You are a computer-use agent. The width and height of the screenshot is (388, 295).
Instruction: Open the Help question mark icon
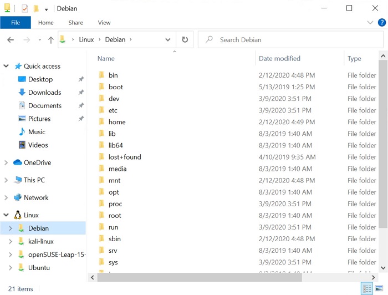coord(382,23)
